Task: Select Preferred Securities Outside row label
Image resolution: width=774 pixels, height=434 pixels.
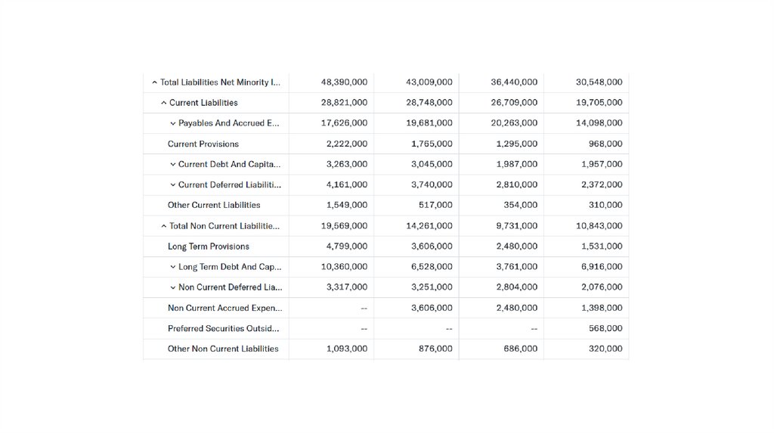Action: click(x=223, y=329)
